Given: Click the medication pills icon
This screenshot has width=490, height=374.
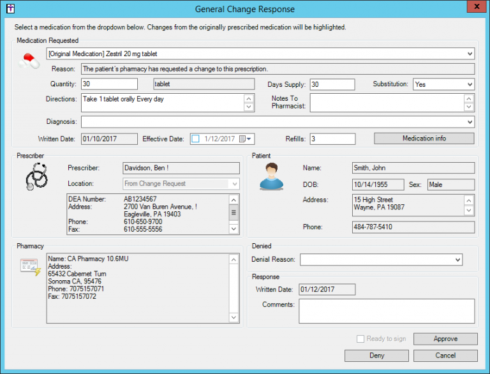Looking at the screenshot, I should coord(29,61).
